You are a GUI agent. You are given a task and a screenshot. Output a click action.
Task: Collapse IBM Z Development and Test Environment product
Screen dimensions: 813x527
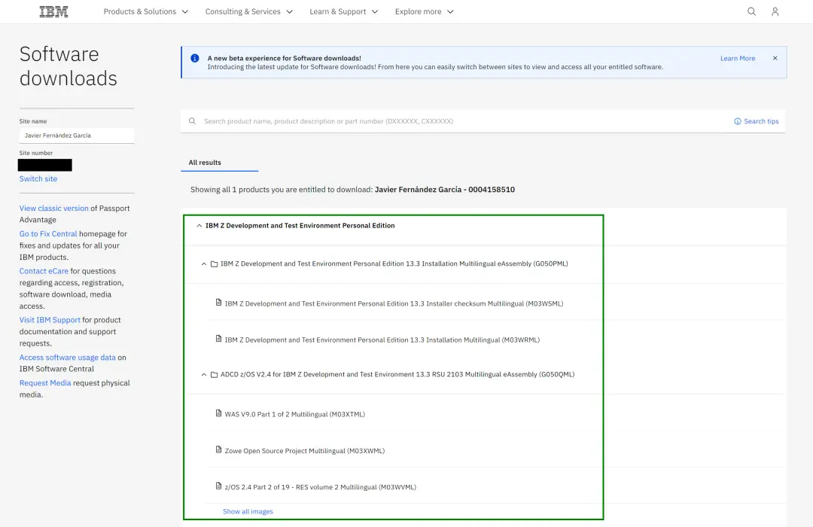pos(199,226)
